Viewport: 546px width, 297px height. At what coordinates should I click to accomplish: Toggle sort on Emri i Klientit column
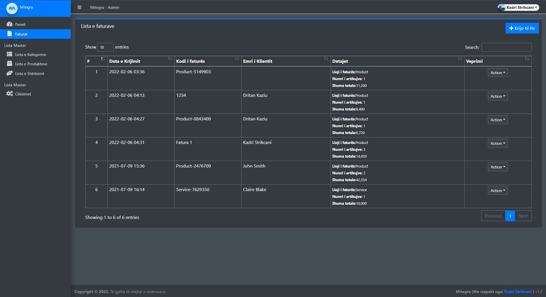click(286, 61)
